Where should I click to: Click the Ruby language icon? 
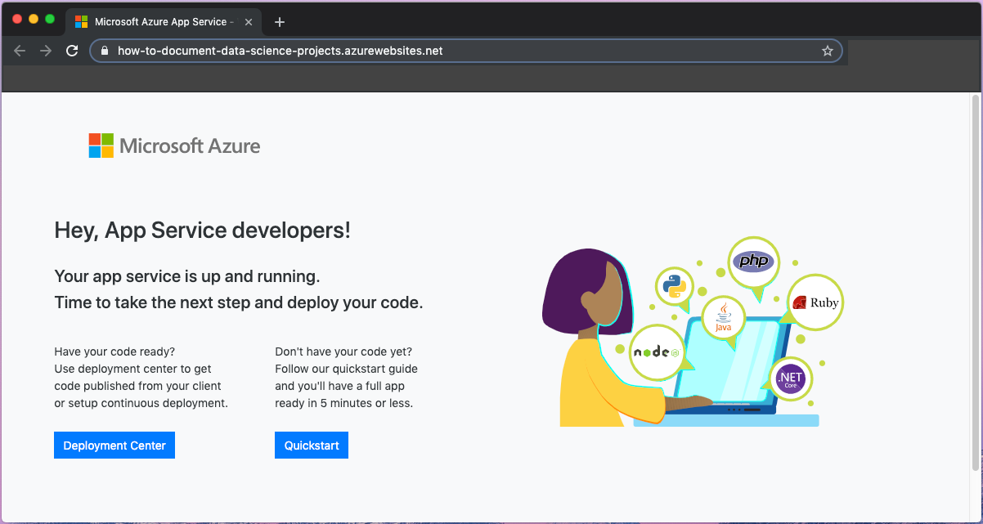(x=815, y=302)
